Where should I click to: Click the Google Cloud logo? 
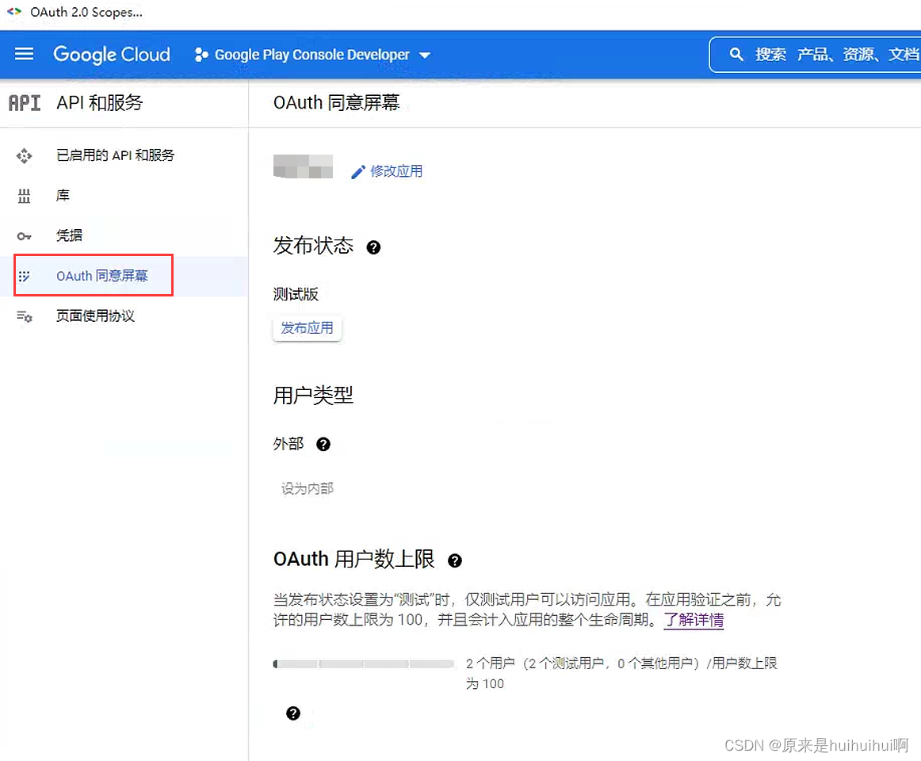111,54
